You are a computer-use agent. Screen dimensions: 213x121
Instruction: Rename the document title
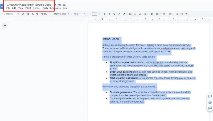pos(29,5)
